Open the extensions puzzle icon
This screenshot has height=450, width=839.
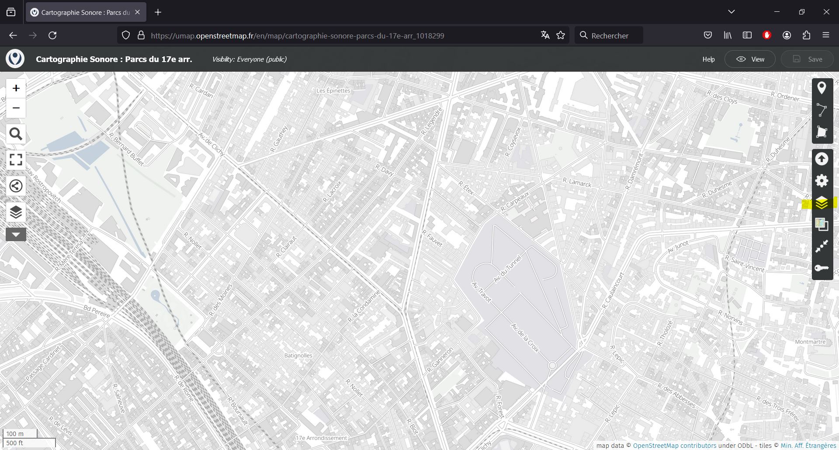tap(806, 35)
